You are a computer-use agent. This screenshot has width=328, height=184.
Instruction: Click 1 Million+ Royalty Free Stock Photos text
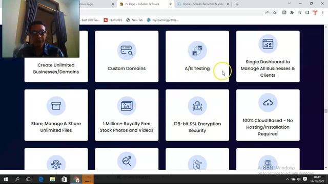click(x=127, y=127)
